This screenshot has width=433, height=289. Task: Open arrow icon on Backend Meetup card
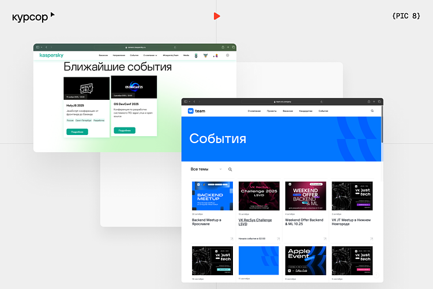click(232, 239)
